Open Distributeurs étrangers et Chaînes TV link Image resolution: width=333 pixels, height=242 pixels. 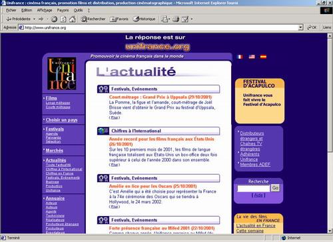pos(252,141)
